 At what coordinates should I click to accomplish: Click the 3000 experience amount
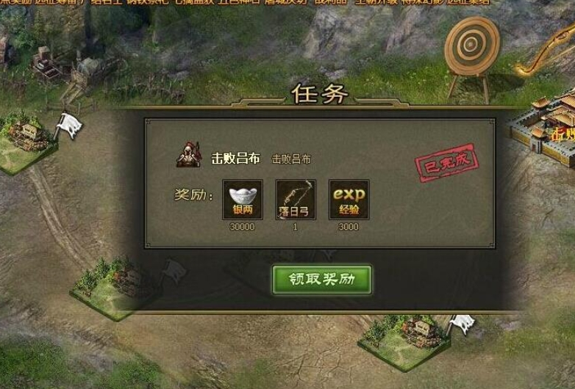coord(349,227)
